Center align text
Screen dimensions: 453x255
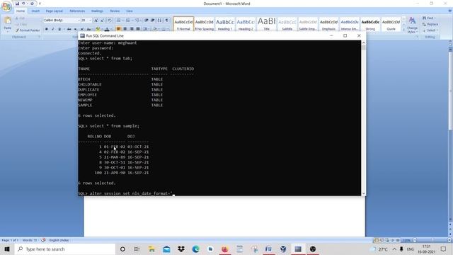coord(125,29)
